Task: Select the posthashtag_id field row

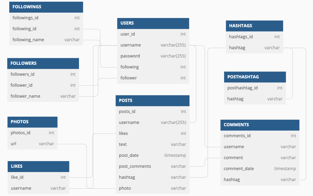Action: (x=255, y=88)
